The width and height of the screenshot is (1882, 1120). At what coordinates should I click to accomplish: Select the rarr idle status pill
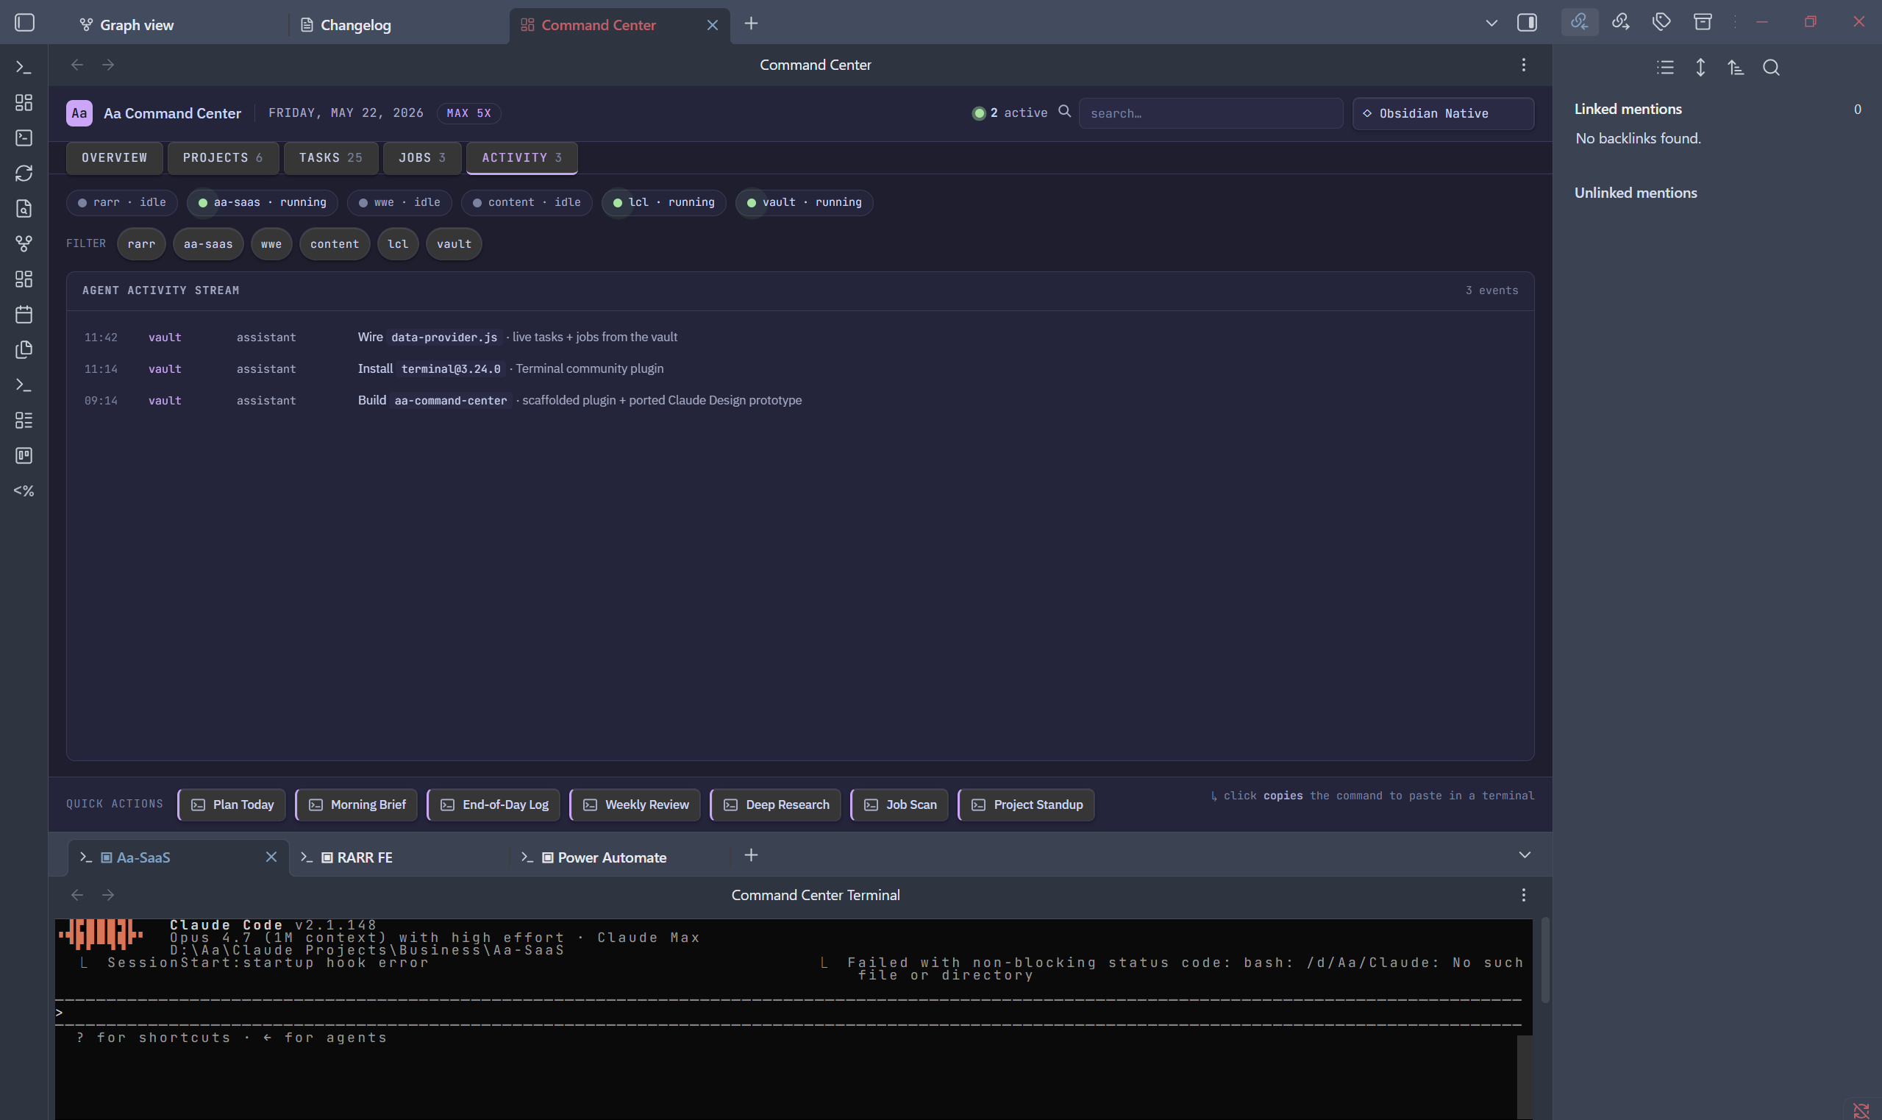[x=122, y=202]
